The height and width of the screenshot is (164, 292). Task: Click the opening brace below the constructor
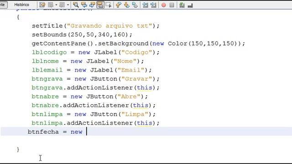18,17
